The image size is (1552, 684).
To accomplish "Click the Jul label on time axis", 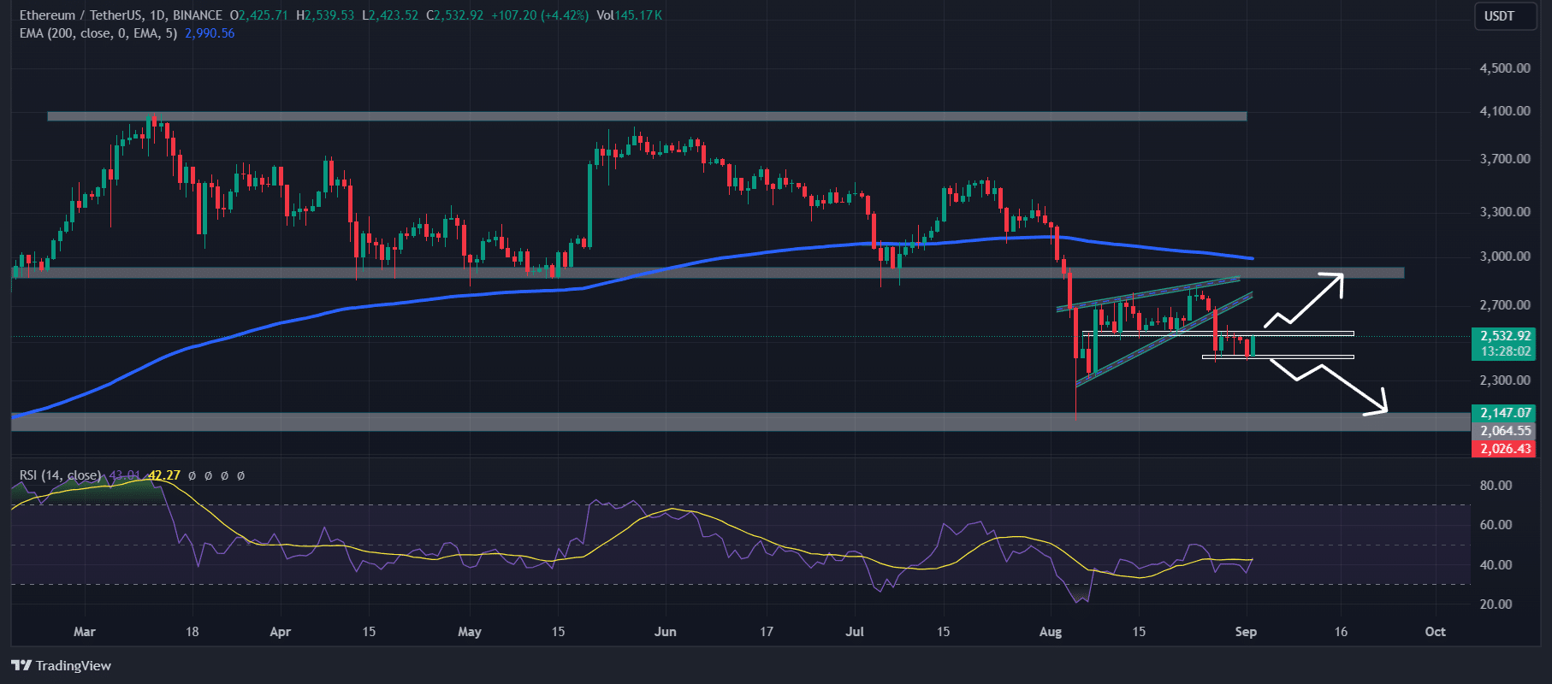I will [x=855, y=632].
